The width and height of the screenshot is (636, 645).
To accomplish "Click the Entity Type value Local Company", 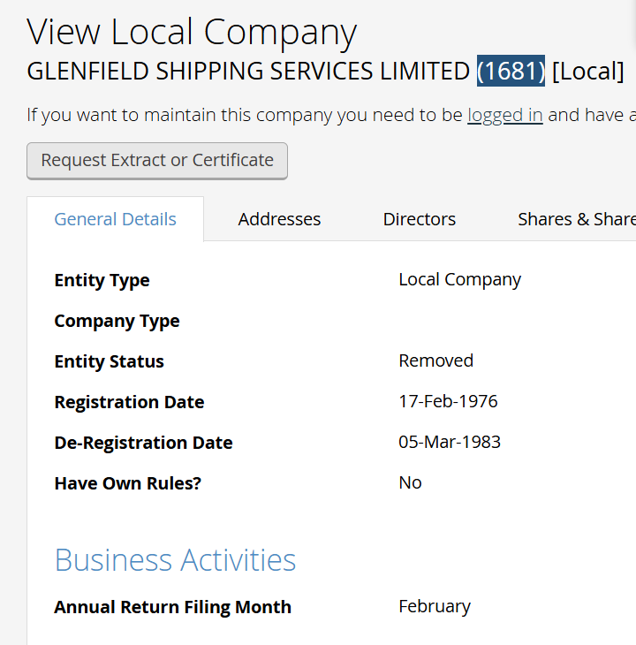I will 459,280.
